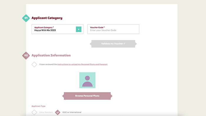206x116 pixels.
Task: Click the Voucher Code input field
Action: 113,29
